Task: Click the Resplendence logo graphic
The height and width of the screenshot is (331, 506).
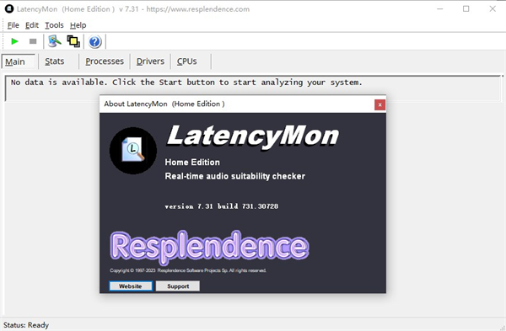Action: point(209,248)
